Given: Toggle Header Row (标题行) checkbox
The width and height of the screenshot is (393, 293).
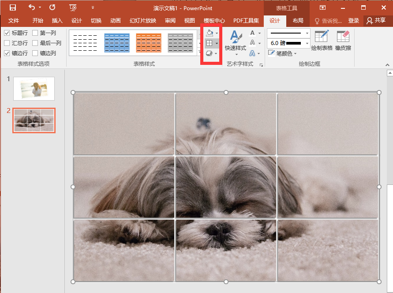Looking at the screenshot, I should 7,33.
